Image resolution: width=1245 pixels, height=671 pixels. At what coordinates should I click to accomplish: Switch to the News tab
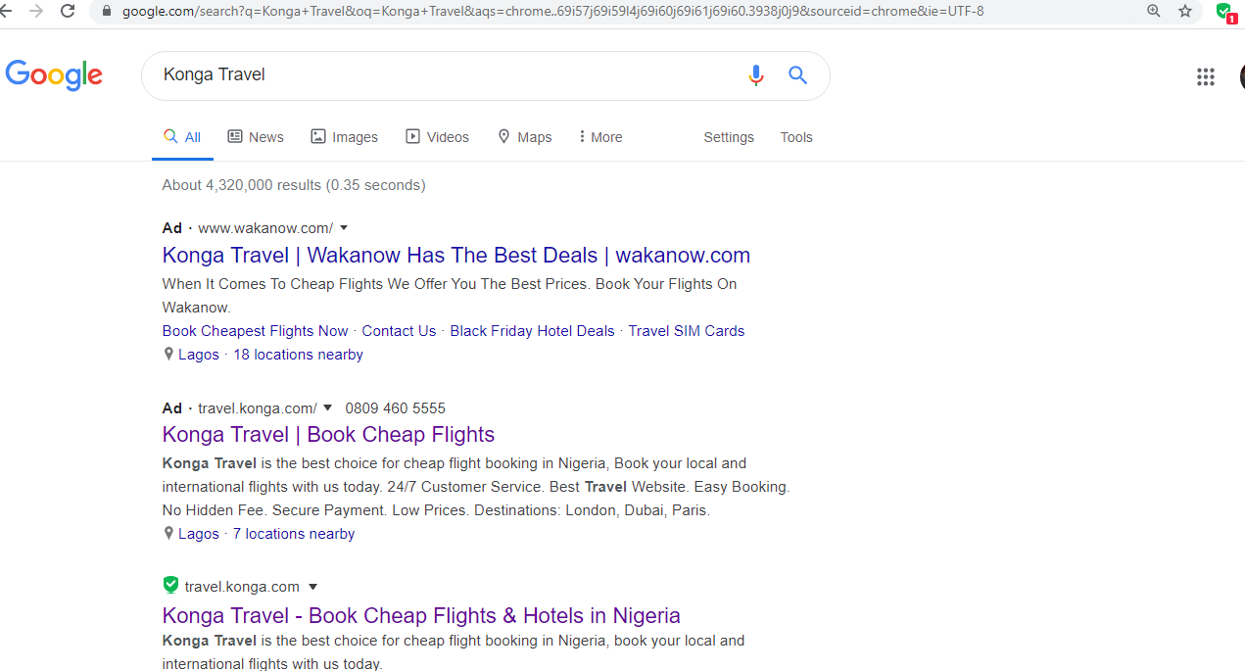click(256, 137)
